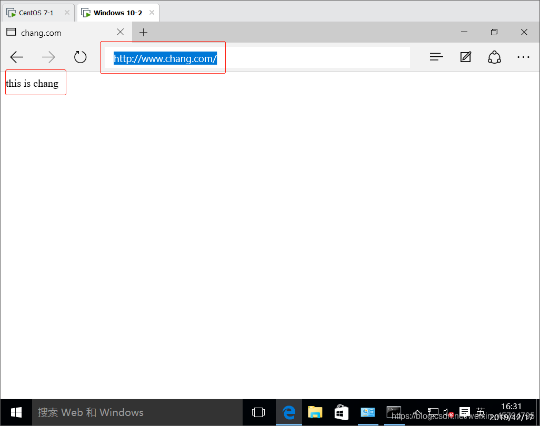The image size is (540, 426).
Task: Minimize the Edge browser window
Action: (x=464, y=32)
